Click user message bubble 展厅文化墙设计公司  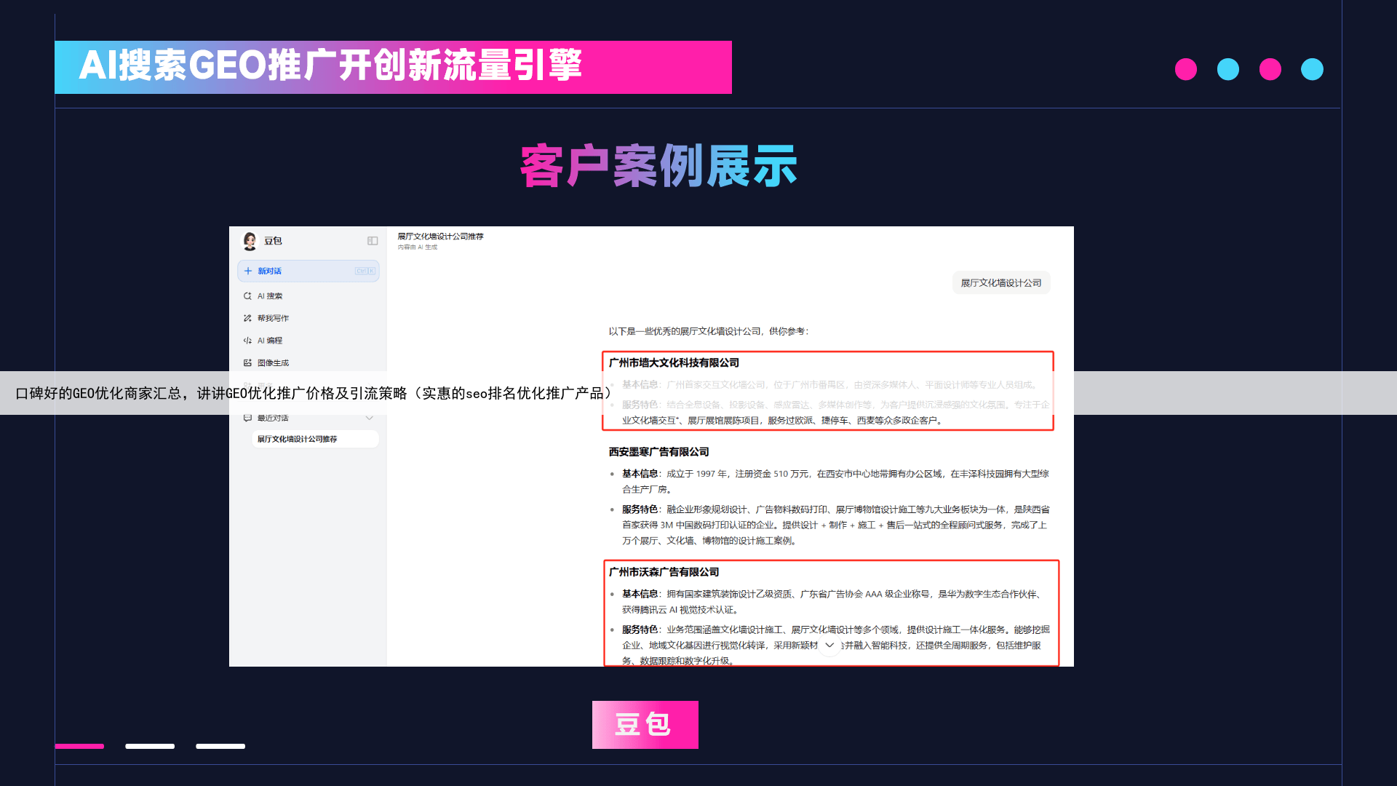click(x=1000, y=283)
